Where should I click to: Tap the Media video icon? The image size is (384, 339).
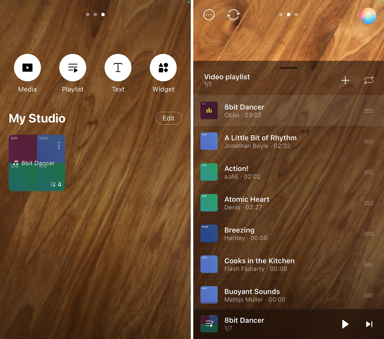[x=27, y=67]
